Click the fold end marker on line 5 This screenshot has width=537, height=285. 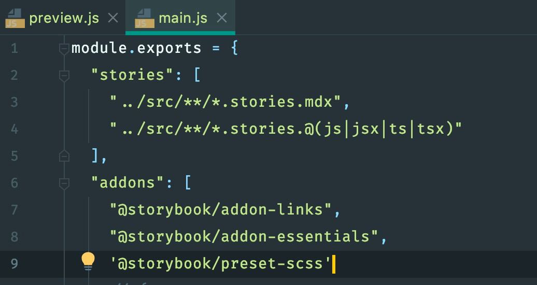tap(64, 156)
